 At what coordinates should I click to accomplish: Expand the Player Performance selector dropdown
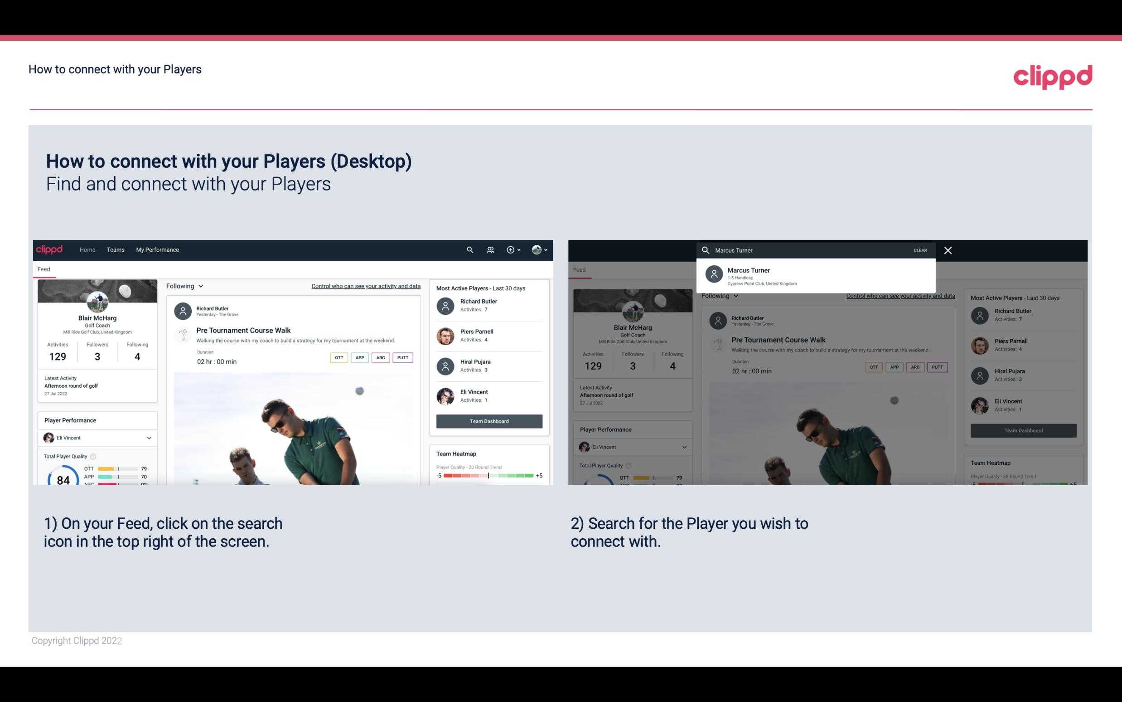[149, 438]
